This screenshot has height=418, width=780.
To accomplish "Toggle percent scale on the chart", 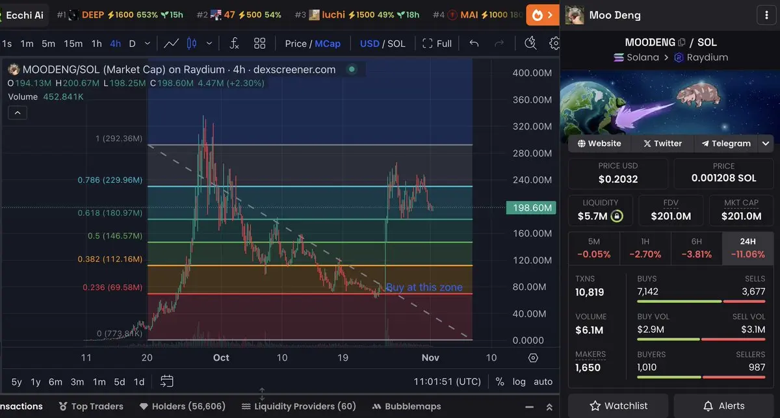I will 499,382.
